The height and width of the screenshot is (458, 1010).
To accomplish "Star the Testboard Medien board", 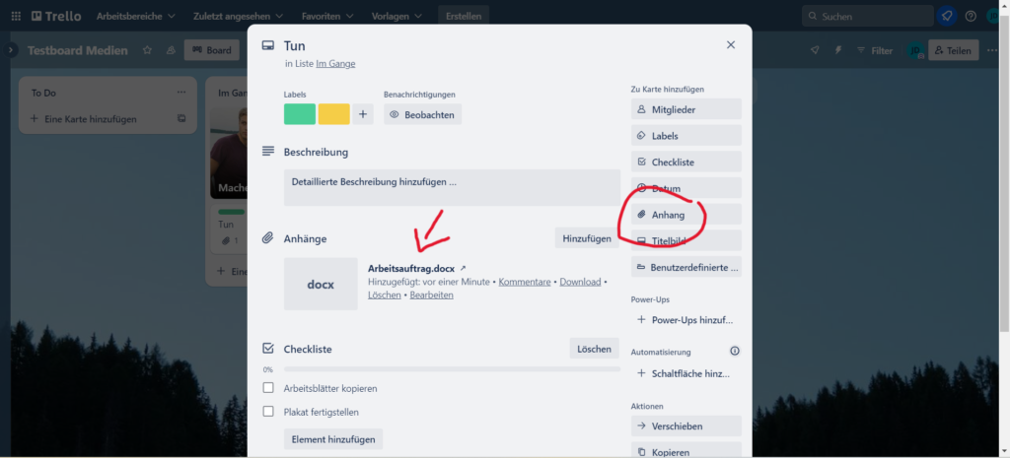I will [148, 50].
